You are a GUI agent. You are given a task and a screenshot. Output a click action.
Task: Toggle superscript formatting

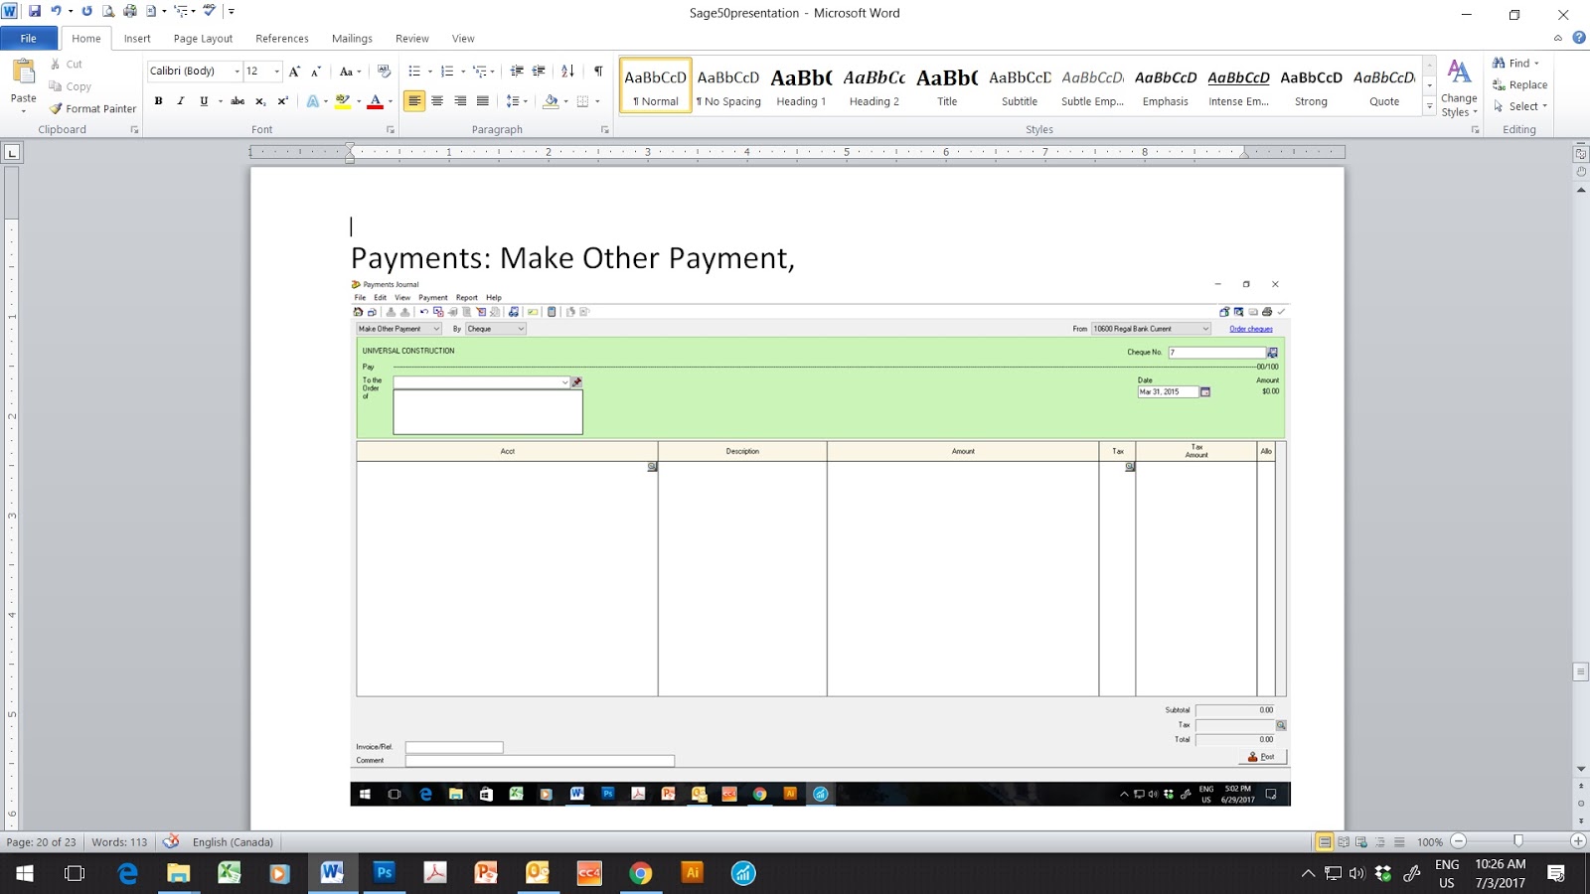tap(283, 101)
